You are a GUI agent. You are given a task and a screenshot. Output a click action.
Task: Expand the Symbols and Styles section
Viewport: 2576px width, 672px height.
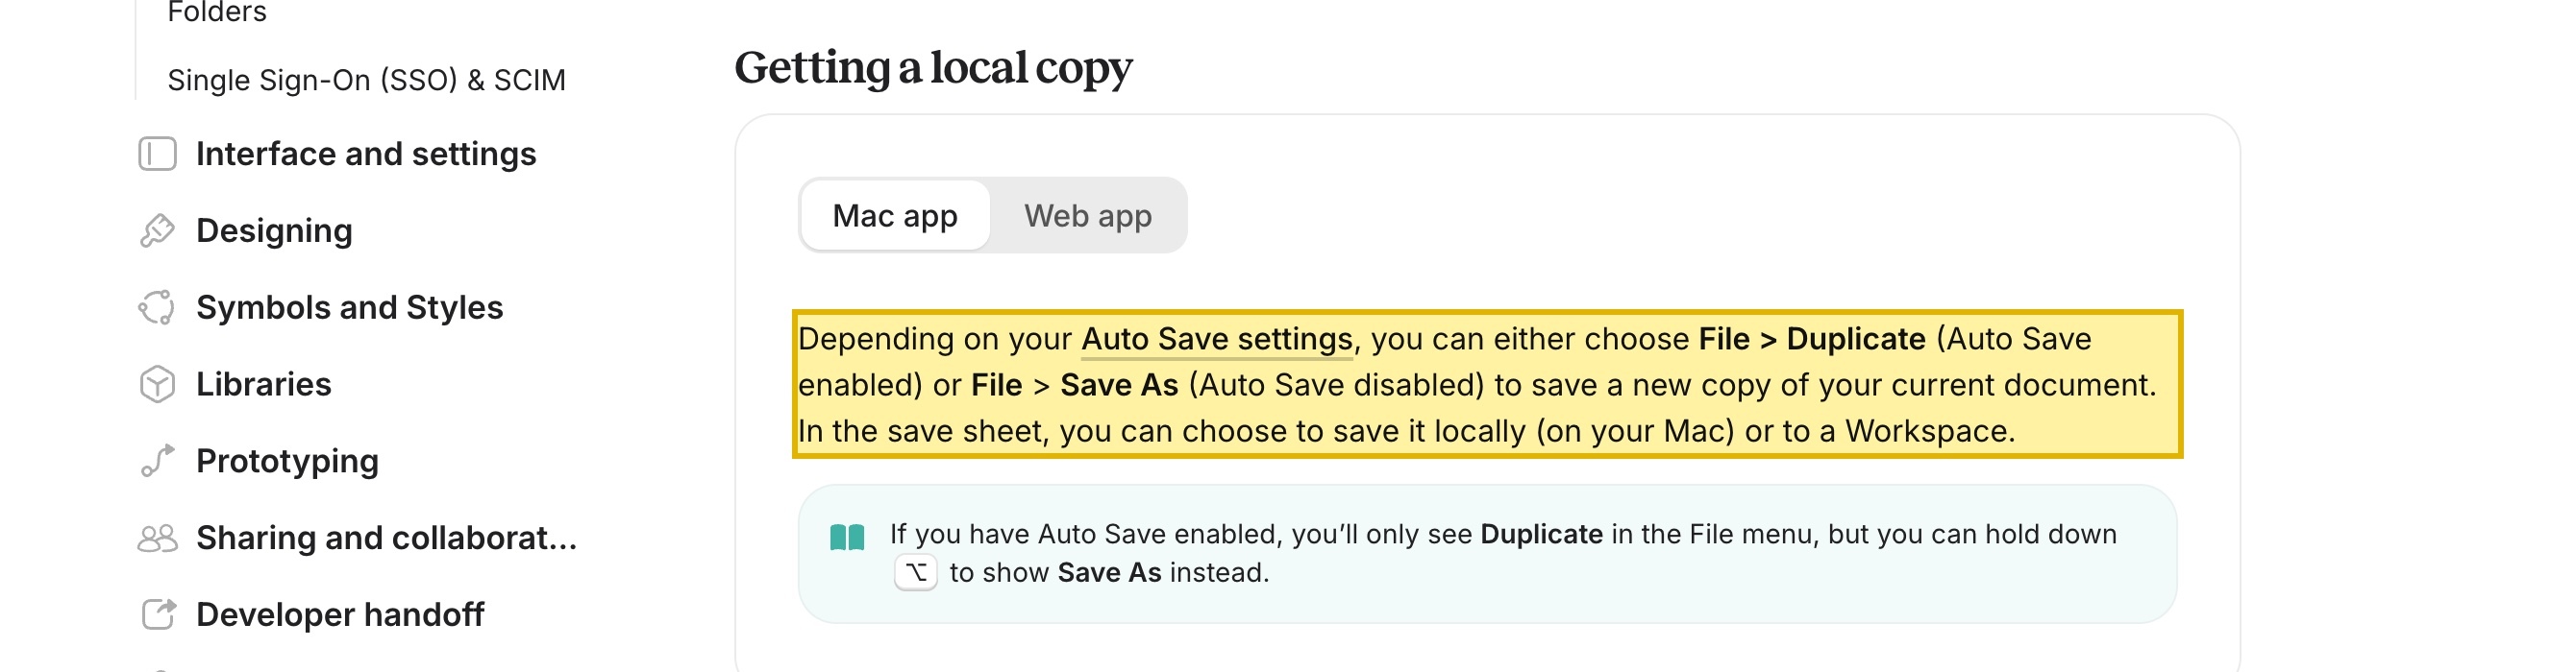[x=349, y=307]
